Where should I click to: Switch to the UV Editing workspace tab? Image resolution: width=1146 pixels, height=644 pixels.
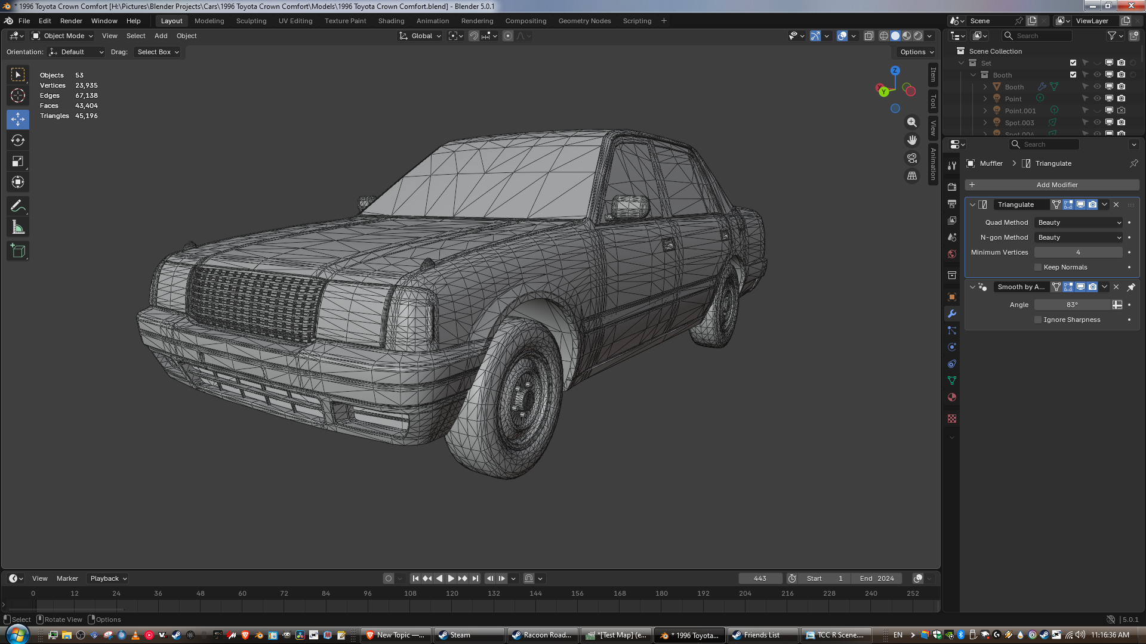[x=295, y=21]
